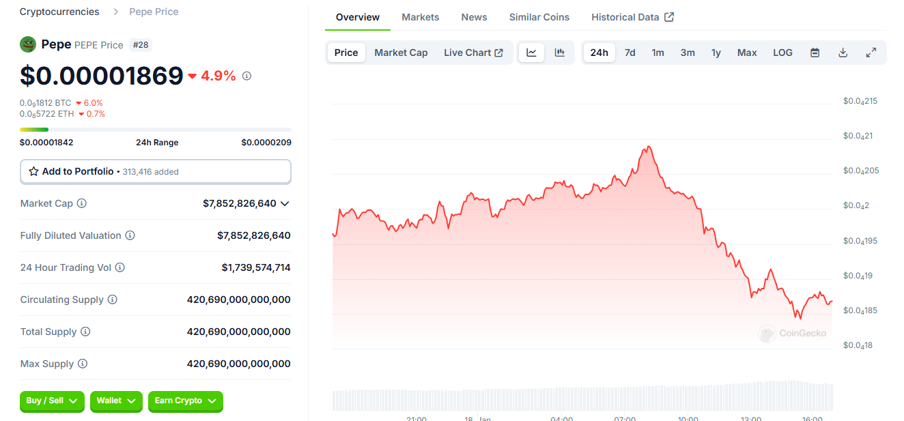Switch to candlestick chart view icon
This screenshot has height=421, width=904.
[x=560, y=53]
